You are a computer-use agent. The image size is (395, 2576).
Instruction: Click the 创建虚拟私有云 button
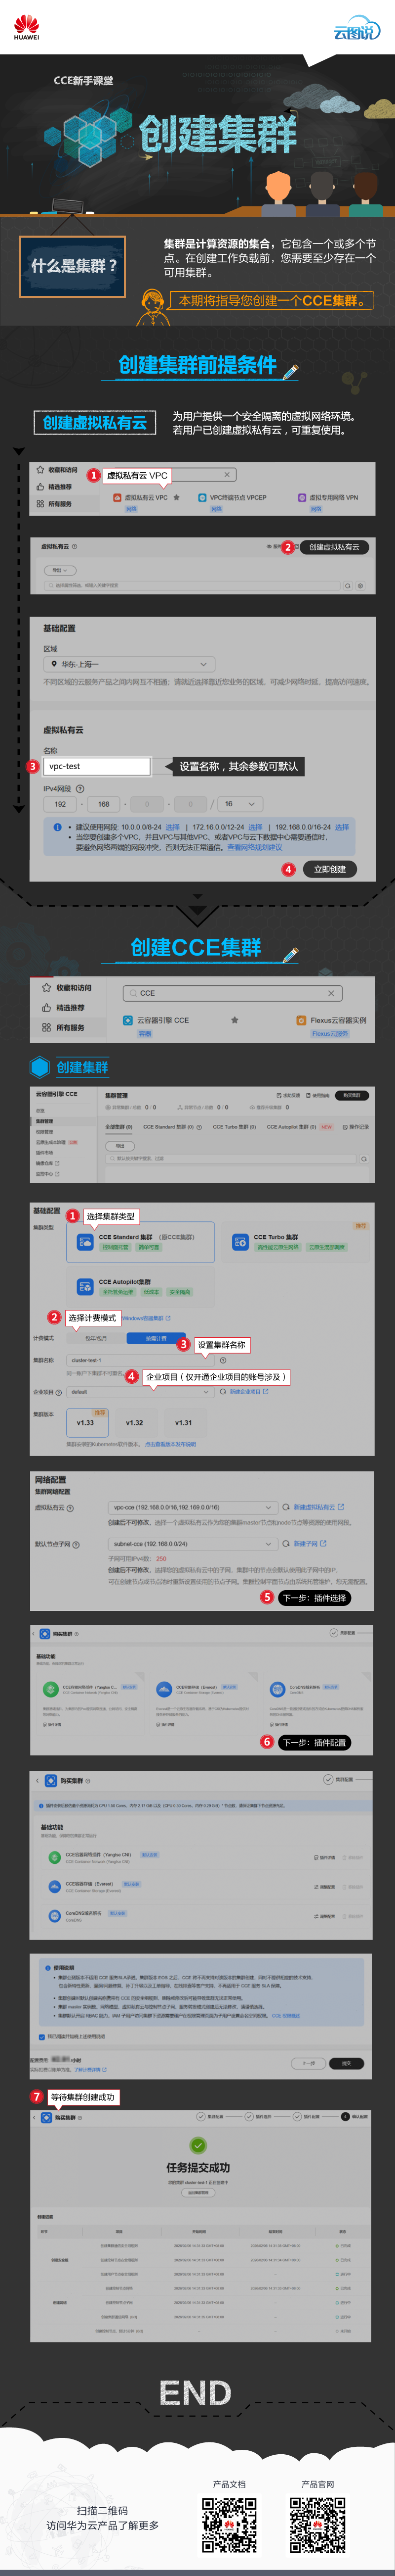pos(334,547)
